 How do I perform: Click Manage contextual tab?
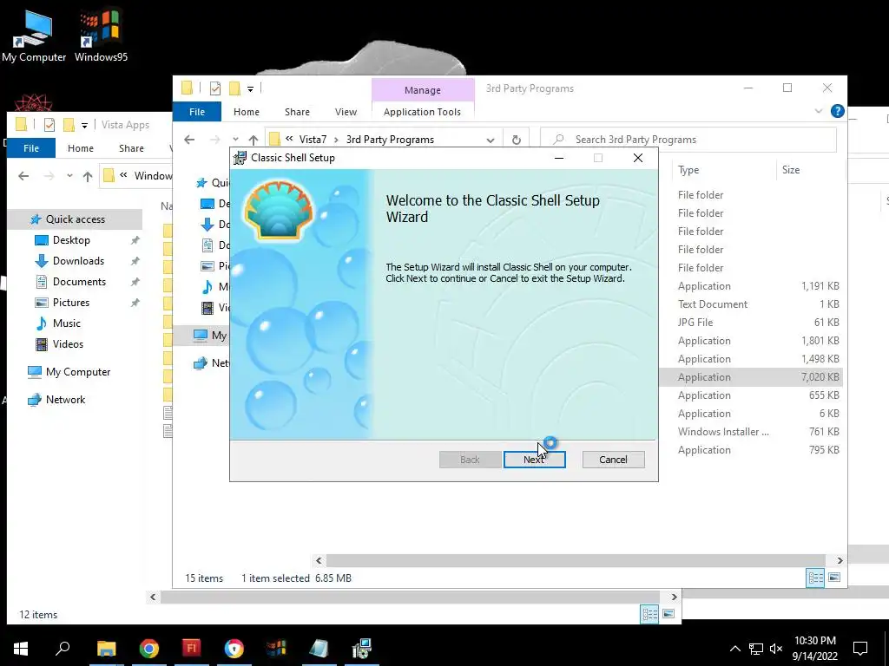click(x=423, y=90)
